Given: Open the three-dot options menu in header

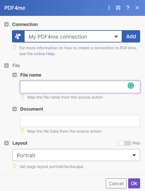Looking at the screenshot, I should point(109,8).
